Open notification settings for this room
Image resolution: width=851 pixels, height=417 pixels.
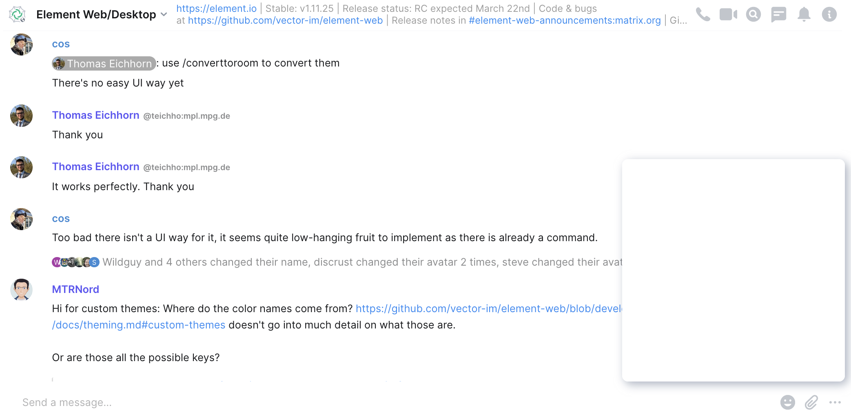tap(804, 14)
